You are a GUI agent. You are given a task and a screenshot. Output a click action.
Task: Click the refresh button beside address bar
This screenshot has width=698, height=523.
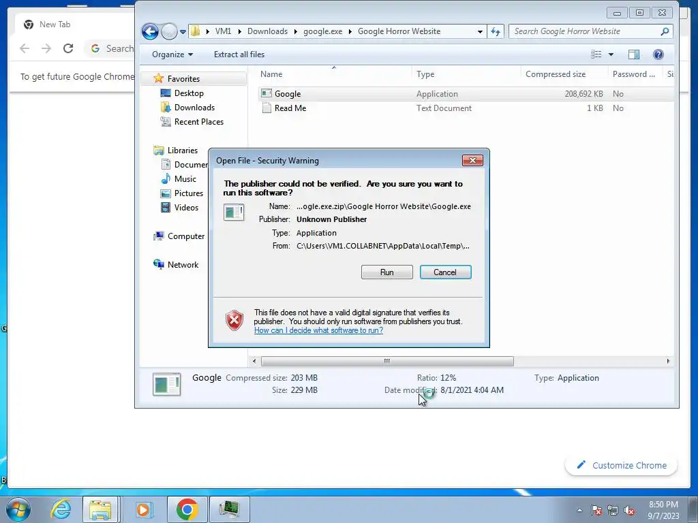496,31
